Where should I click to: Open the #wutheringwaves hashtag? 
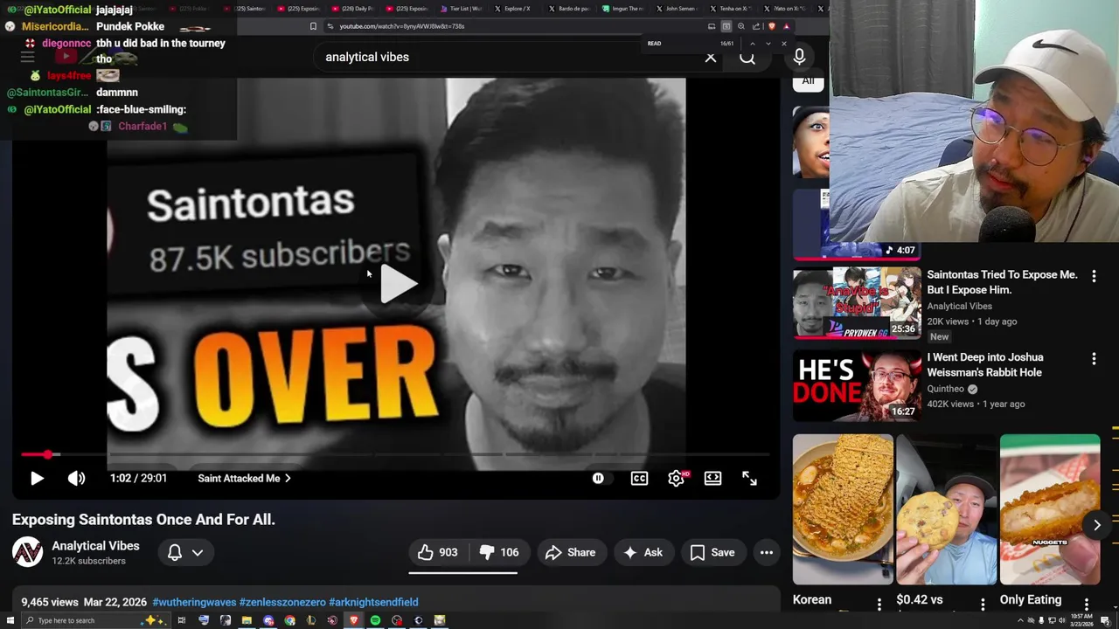click(x=194, y=602)
